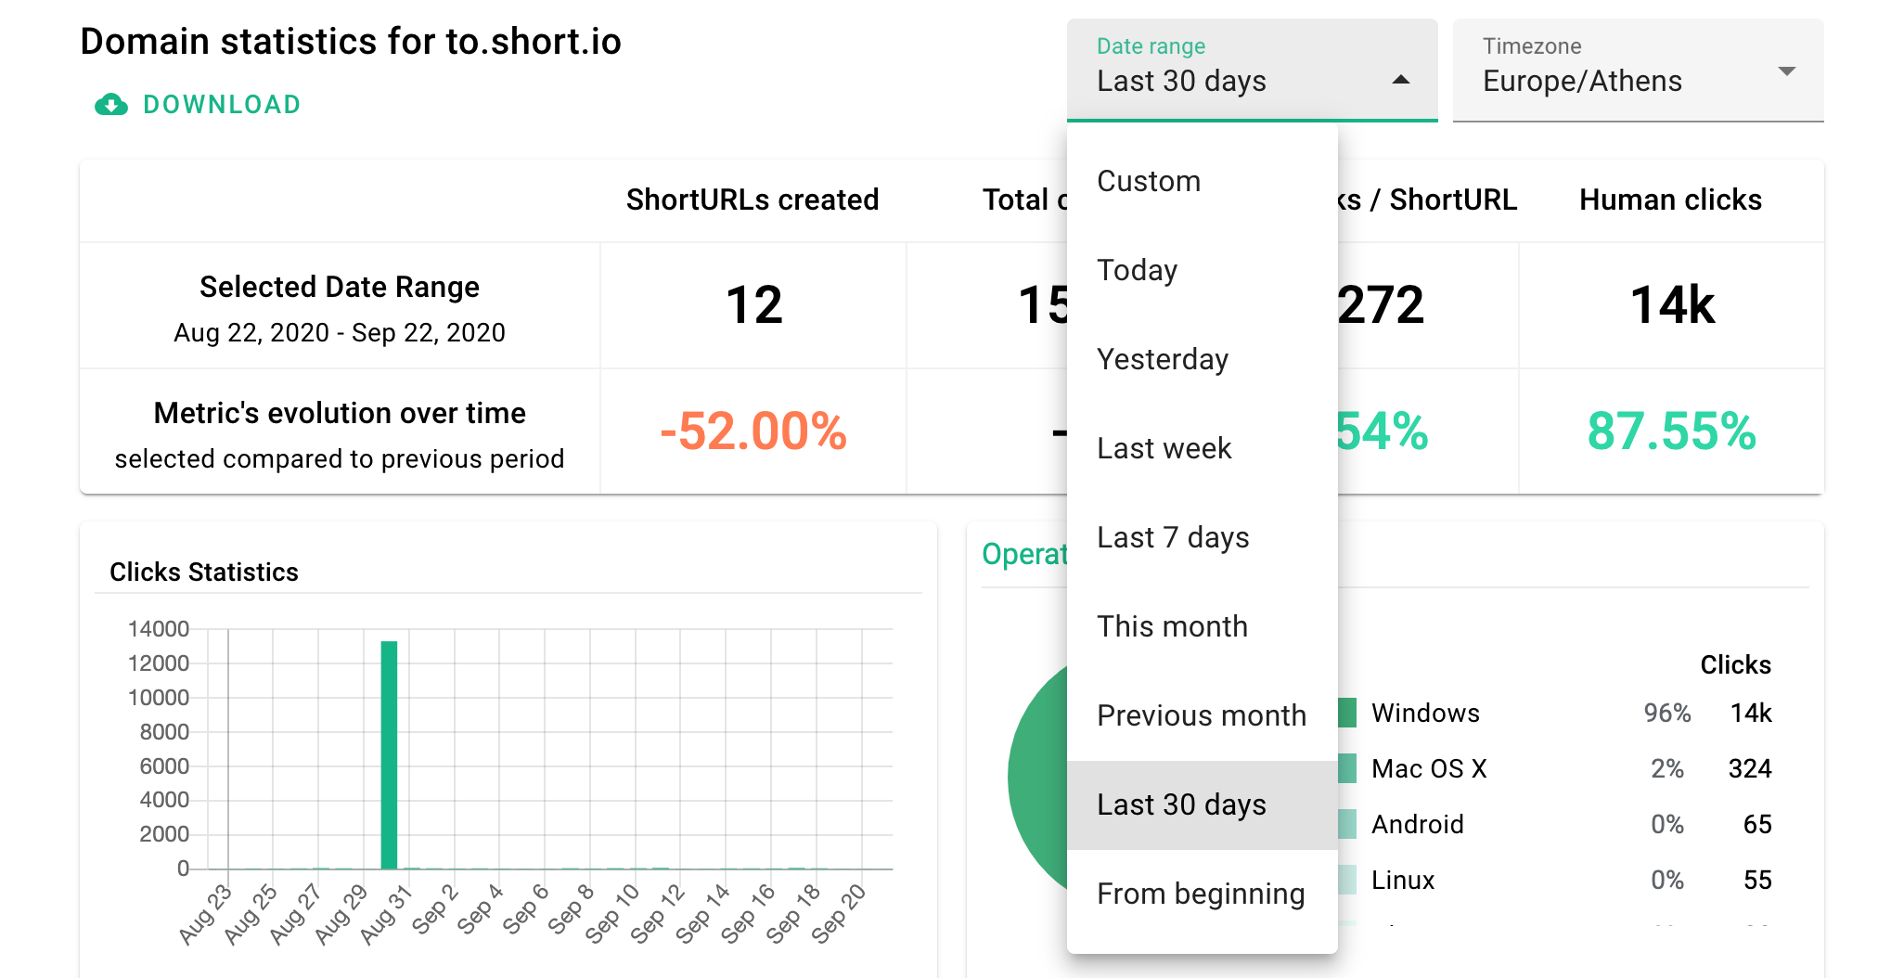The width and height of the screenshot is (1891, 978).
Task: Click the Human clicks column header
Action: point(1670,199)
